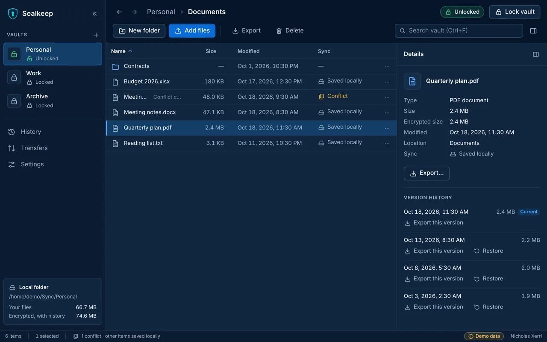The width and height of the screenshot is (547, 342).
Task: Click the Transfers arrows icon in sidebar
Action: [12, 148]
